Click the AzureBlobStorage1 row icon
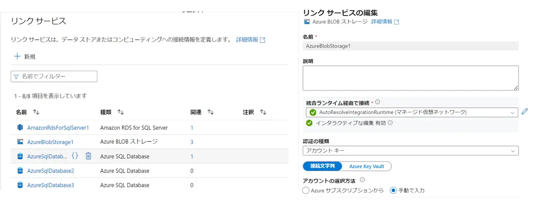 [20, 142]
